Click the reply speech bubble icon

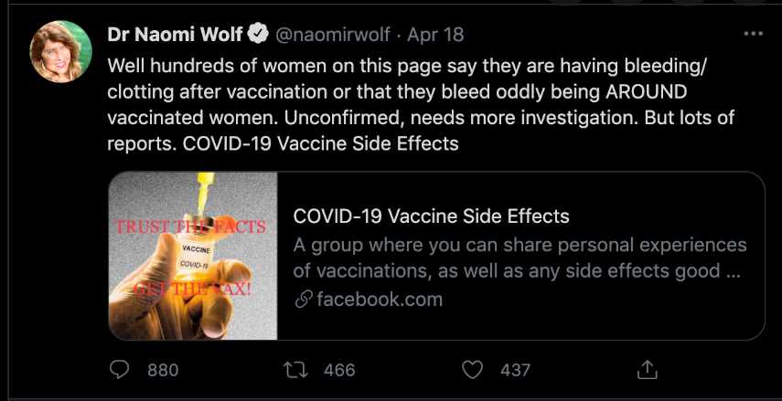[x=121, y=370]
